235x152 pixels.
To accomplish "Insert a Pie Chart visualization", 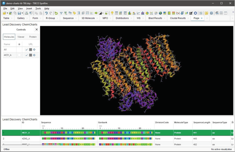I will tap(147, 13).
